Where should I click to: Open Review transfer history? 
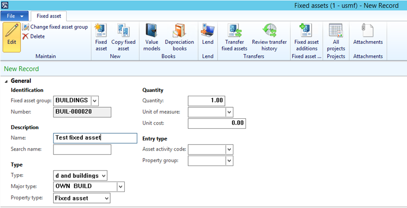(x=269, y=31)
